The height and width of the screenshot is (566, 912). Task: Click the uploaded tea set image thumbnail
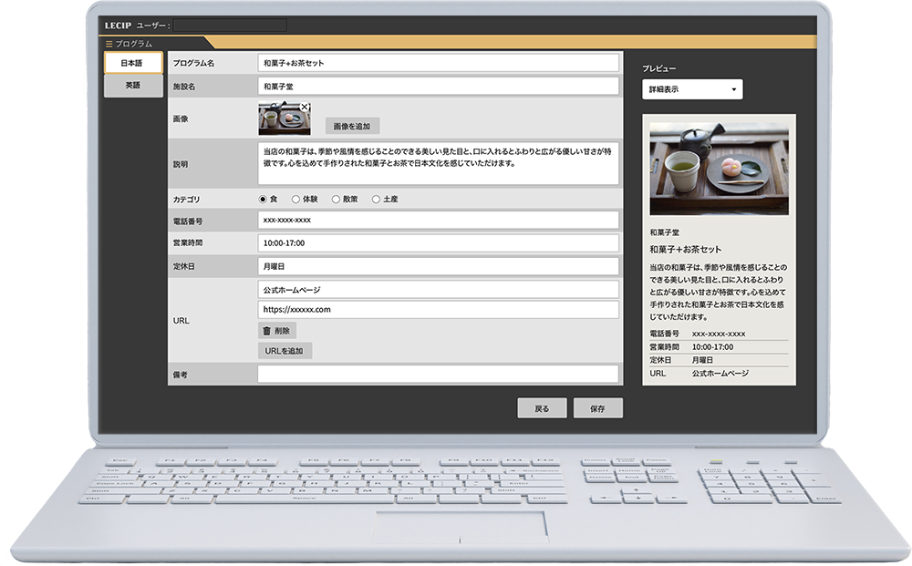point(284,118)
